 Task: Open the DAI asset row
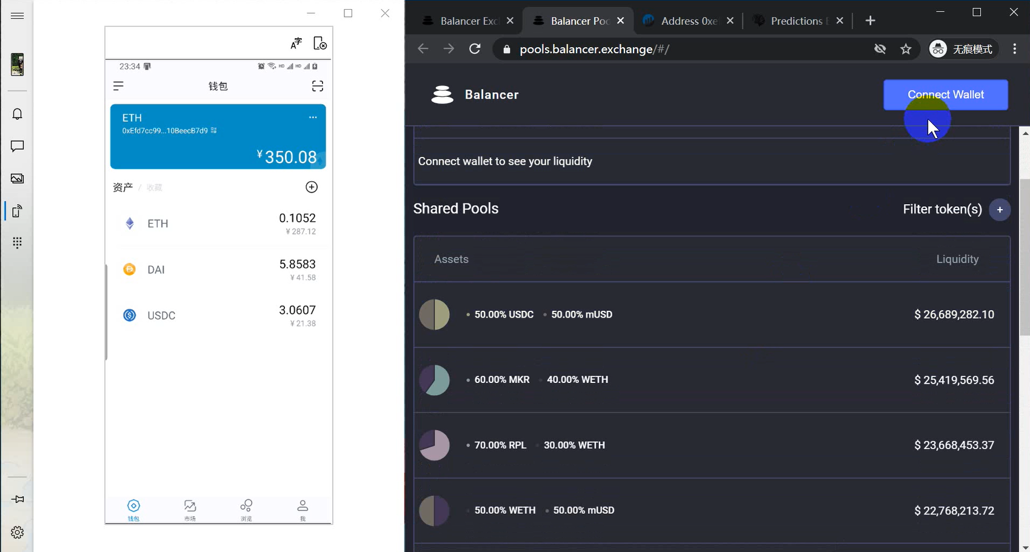point(219,270)
